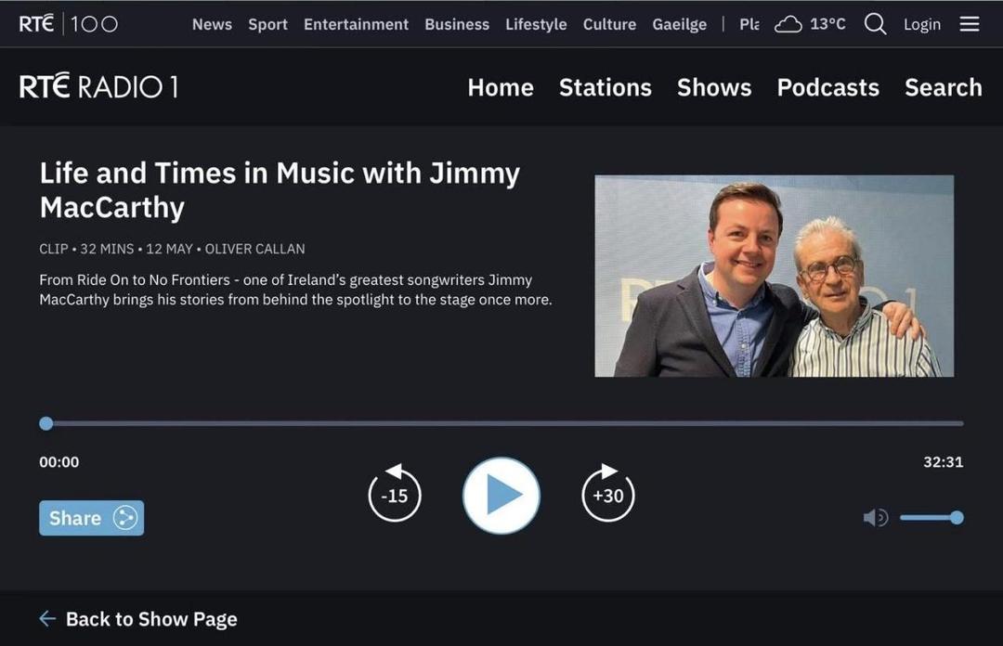
Task: Click the 00:00 elapsed time label
Action: click(x=59, y=462)
